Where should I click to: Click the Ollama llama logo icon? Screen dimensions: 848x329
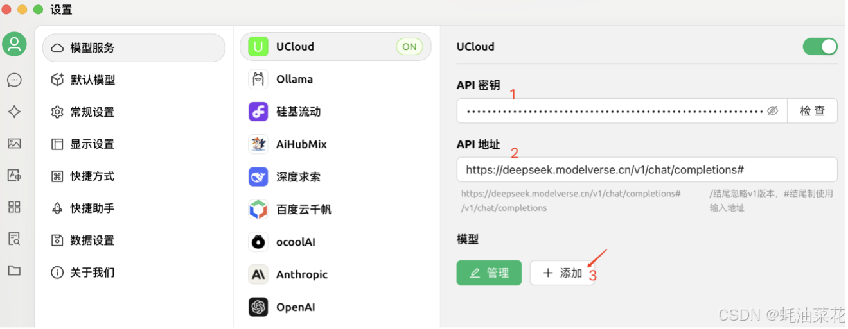(x=258, y=80)
